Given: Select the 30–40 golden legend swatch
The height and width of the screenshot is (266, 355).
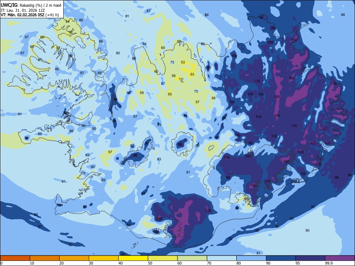Looking at the screenshot, I should (103, 258).
